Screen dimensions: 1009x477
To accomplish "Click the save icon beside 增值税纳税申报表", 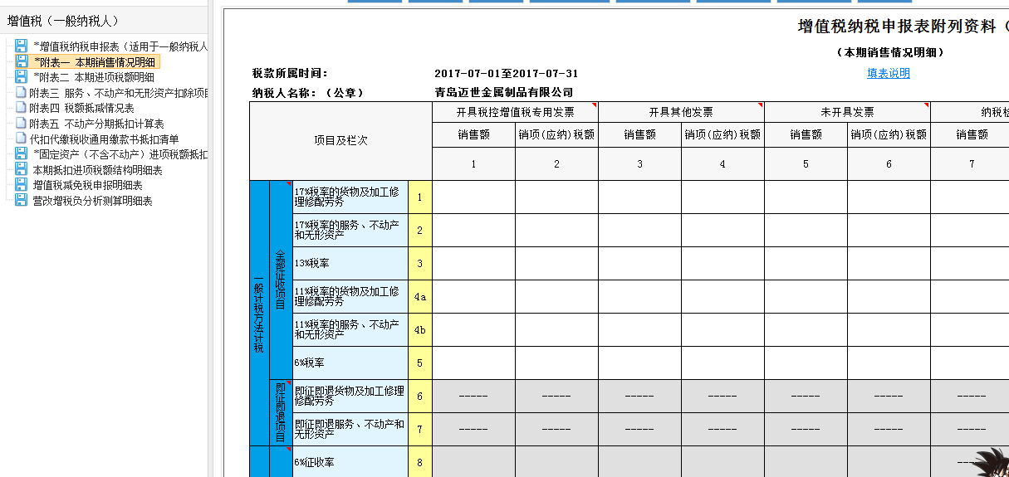I will [x=22, y=46].
